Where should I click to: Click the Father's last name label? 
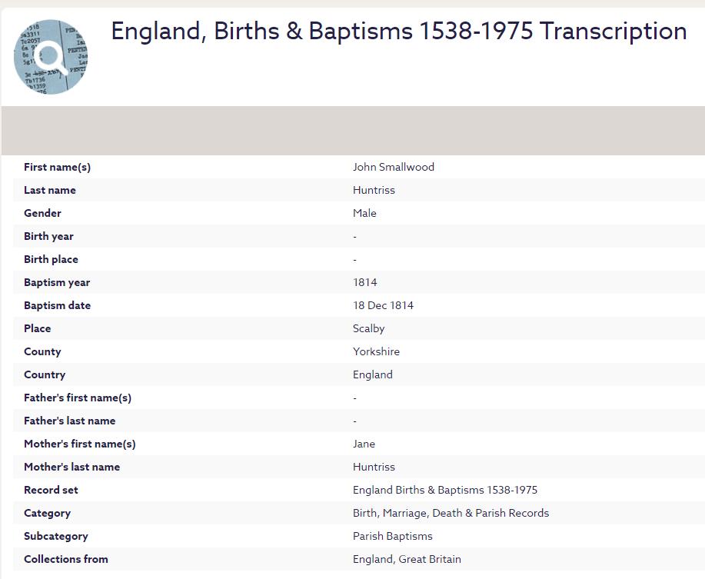(x=69, y=421)
